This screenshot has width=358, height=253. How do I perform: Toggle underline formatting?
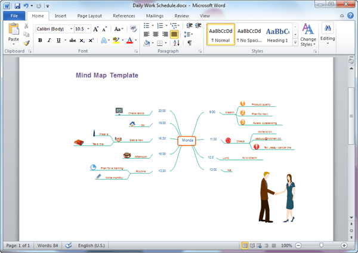[58, 41]
